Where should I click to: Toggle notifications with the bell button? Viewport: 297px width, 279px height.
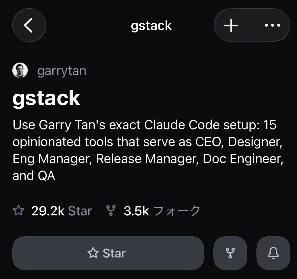pyautogui.click(x=273, y=253)
